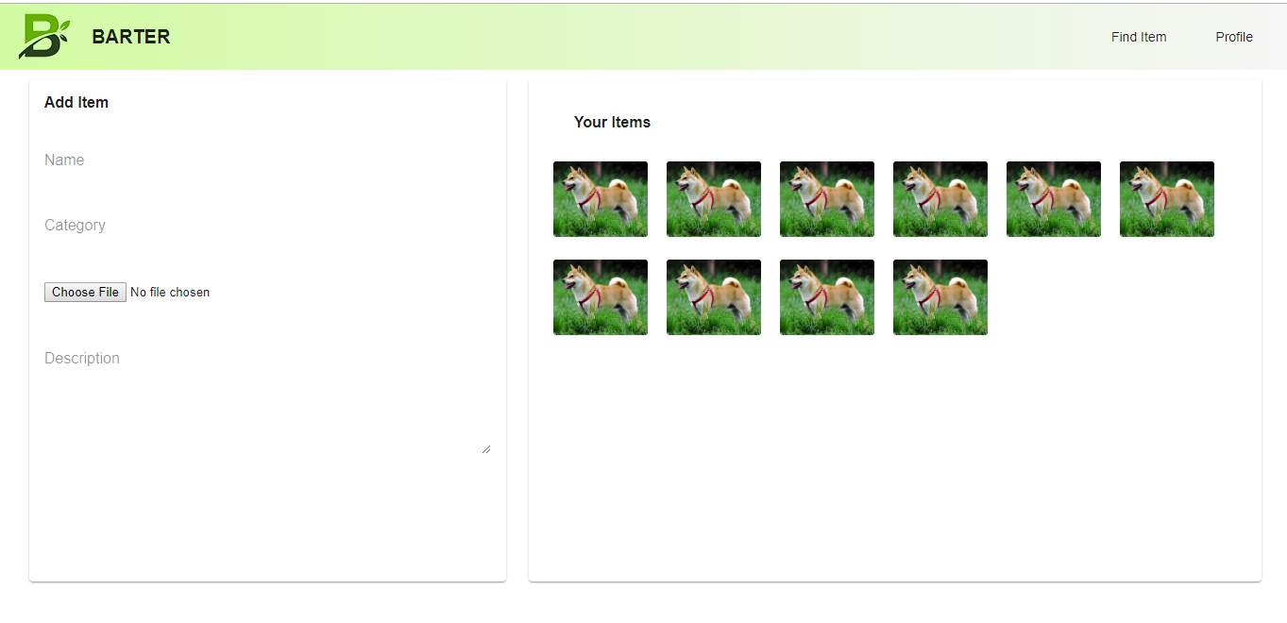Grab the Description textarea resize handle
The height and width of the screenshot is (623, 1287).
coord(486,449)
